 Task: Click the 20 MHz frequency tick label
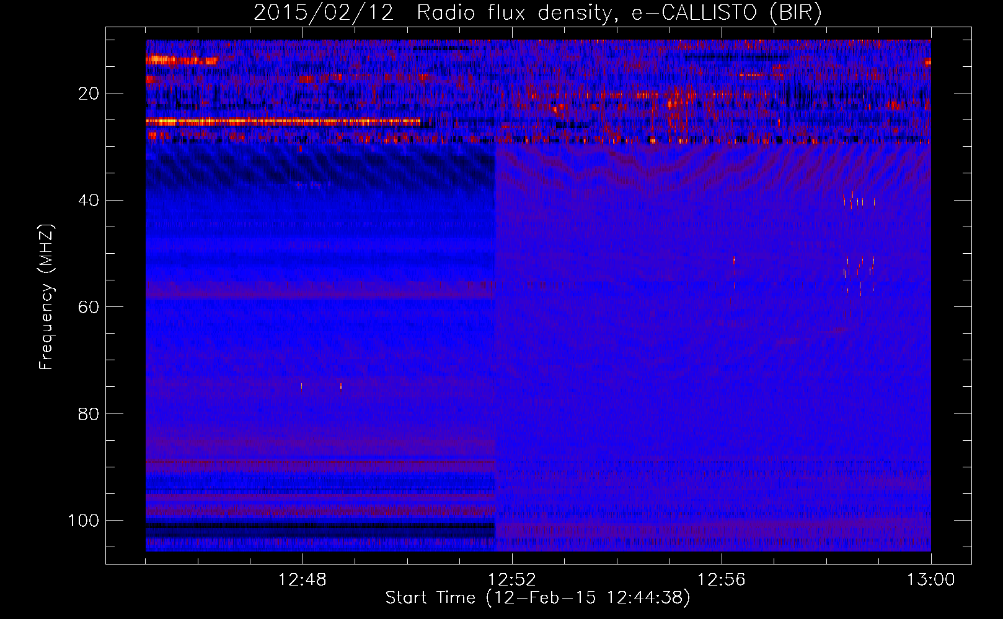click(89, 93)
